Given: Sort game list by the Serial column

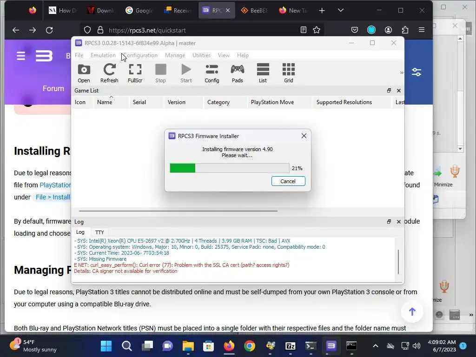Looking at the screenshot, I should point(146,102).
